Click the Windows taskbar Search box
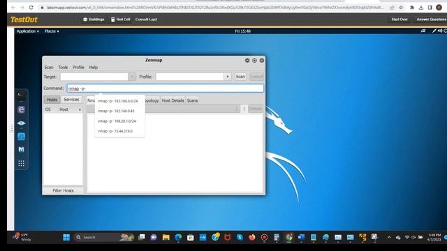 [104, 237]
